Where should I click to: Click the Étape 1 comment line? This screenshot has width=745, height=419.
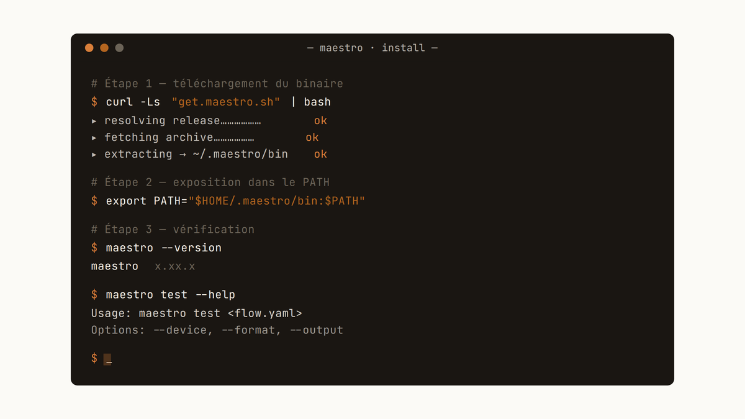[217, 84]
